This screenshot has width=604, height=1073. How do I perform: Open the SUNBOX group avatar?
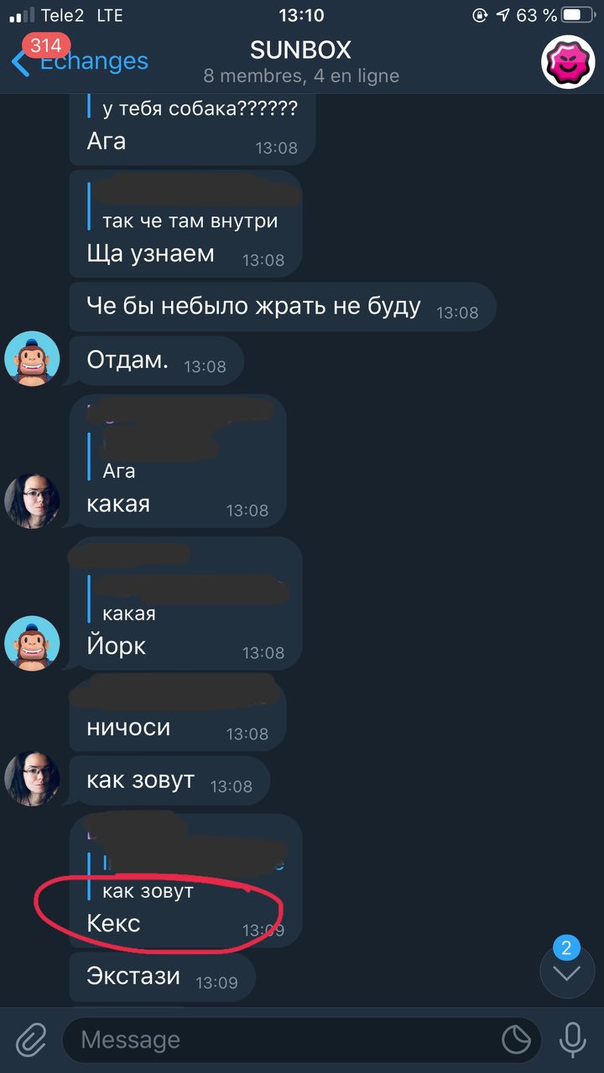pos(567,63)
